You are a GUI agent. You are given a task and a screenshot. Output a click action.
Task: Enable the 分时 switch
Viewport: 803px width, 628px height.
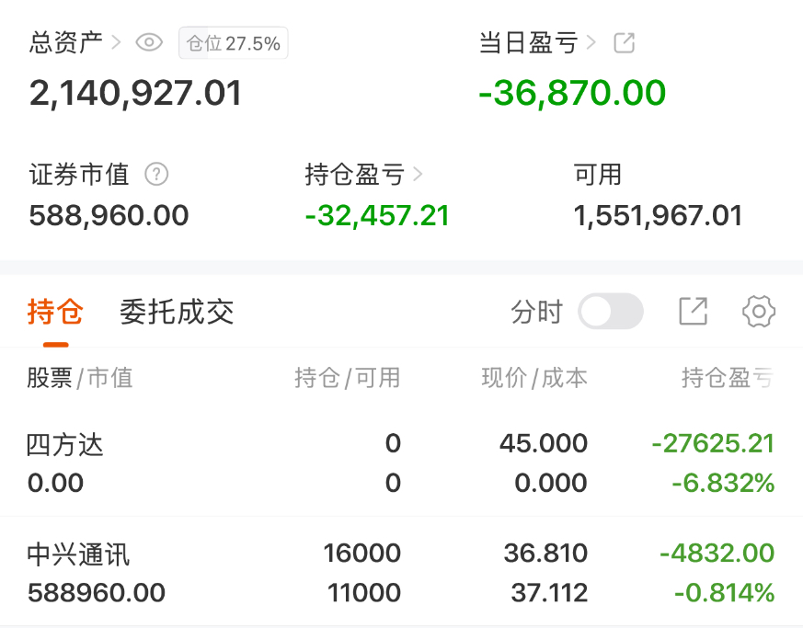click(611, 311)
